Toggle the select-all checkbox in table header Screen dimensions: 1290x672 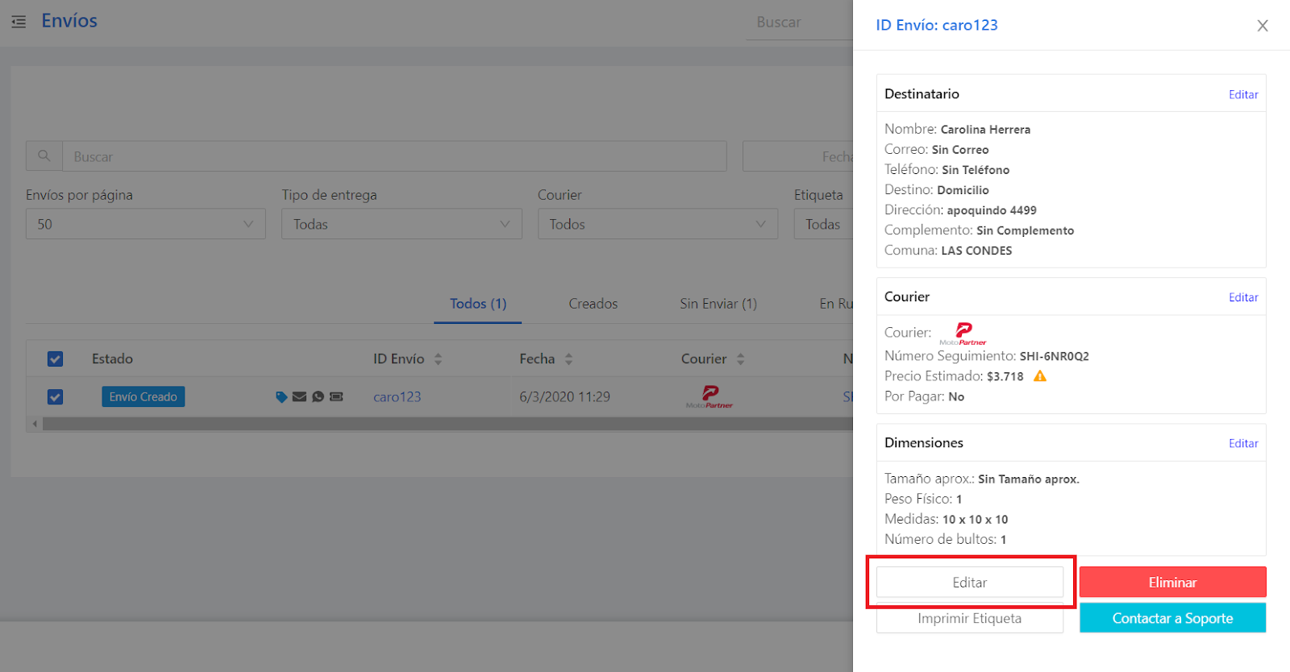(55, 359)
